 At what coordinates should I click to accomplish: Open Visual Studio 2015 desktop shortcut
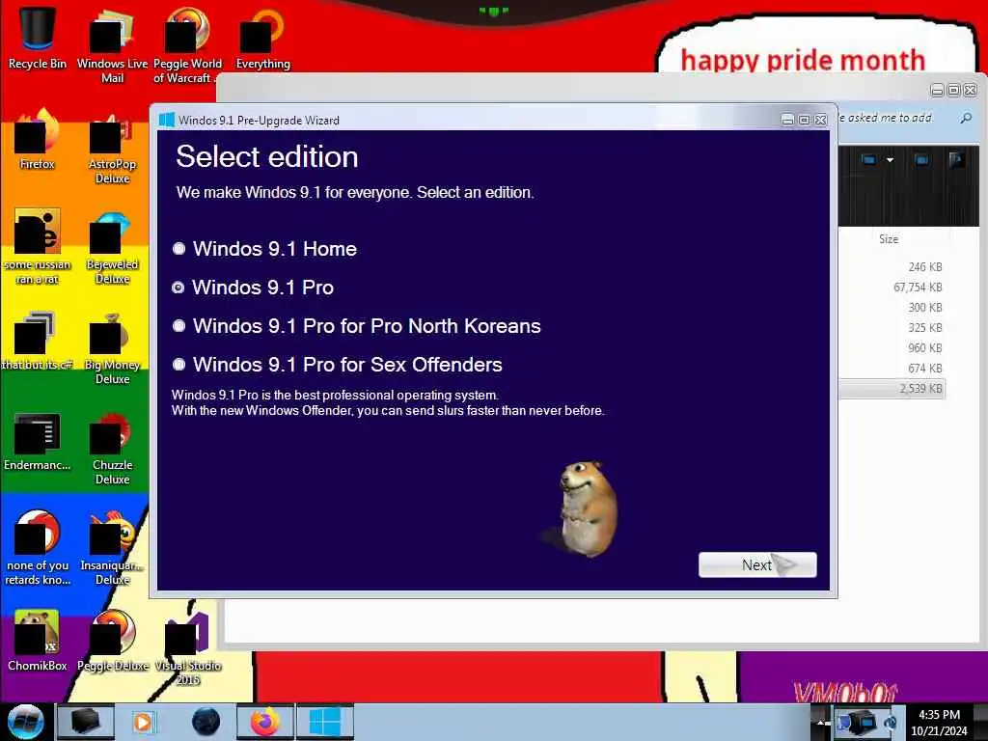187,646
